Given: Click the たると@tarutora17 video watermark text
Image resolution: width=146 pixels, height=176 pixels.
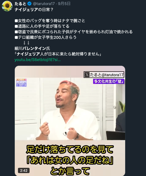Looking at the screenshot, I should pyautogui.click(x=107, y=75).
